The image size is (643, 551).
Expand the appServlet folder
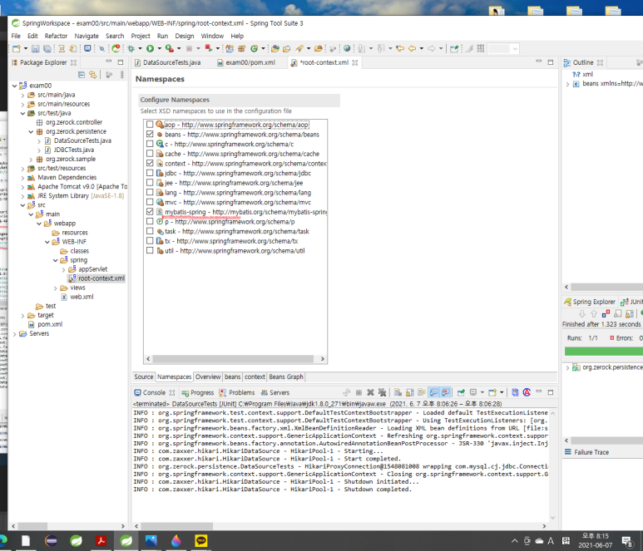63,269
